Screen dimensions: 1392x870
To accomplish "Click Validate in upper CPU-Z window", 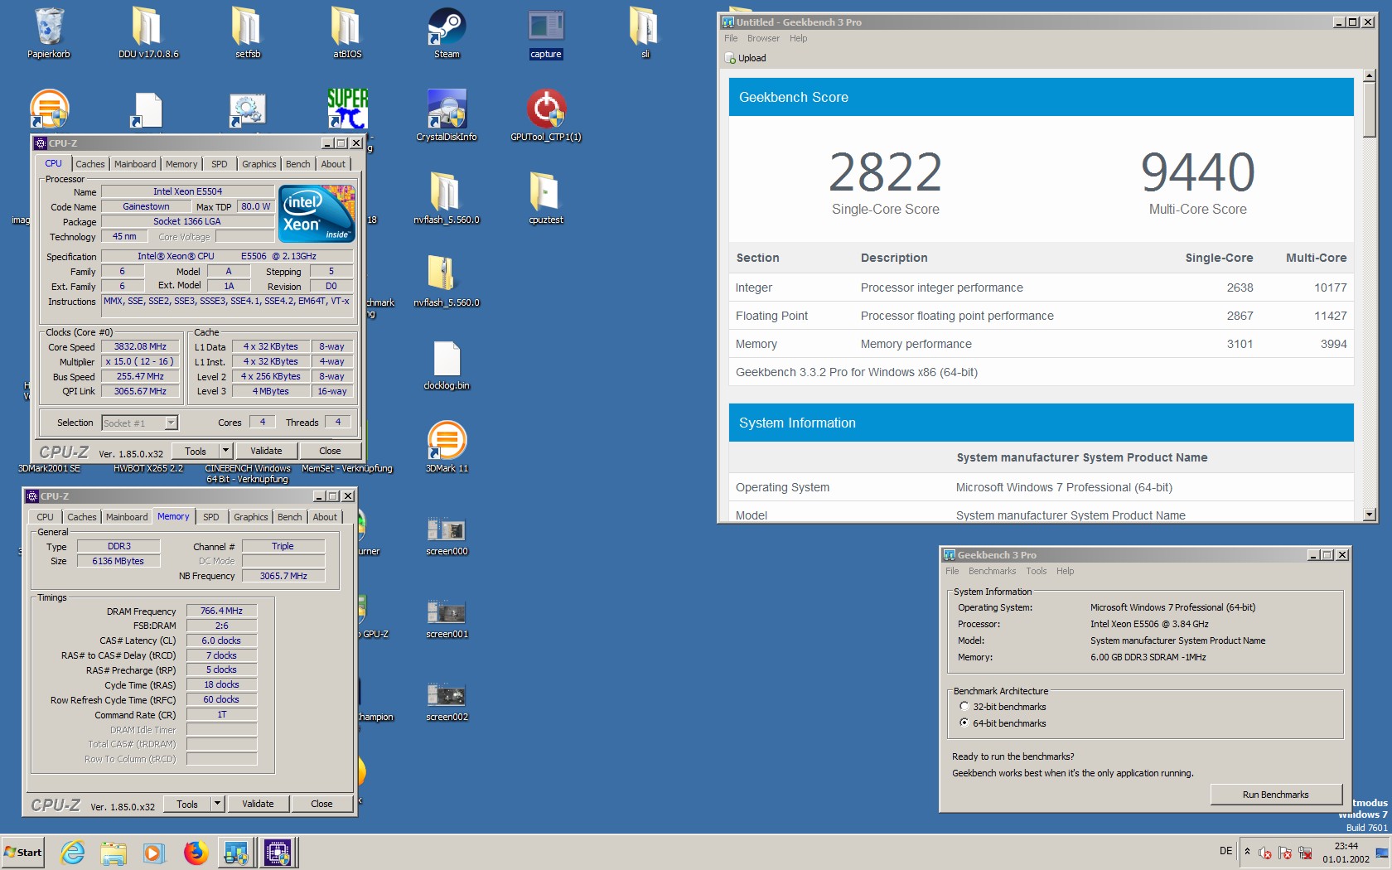I will point(266,451).
